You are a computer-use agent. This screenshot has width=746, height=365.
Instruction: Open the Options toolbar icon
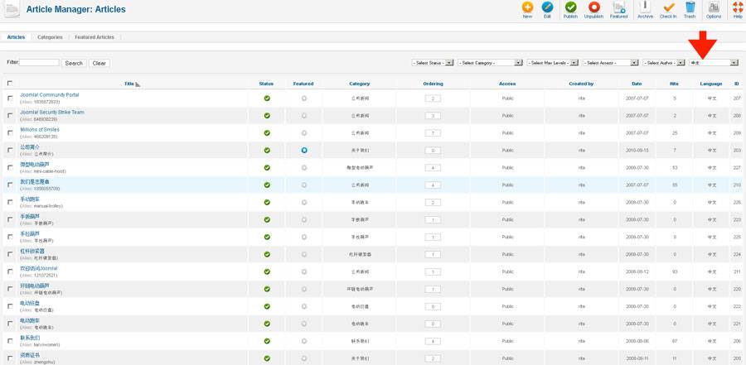[713, 9]
